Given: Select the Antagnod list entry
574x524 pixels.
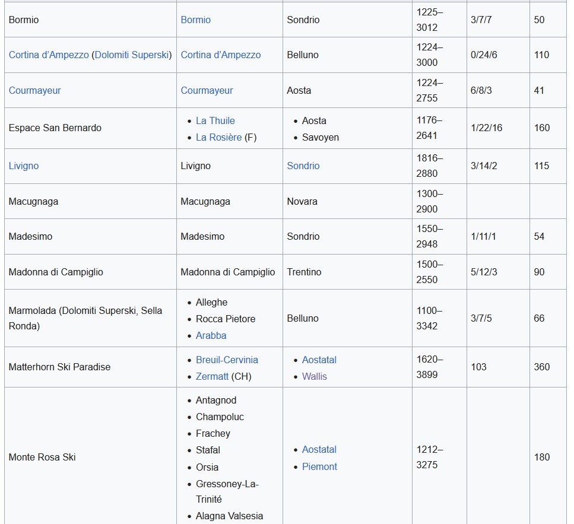Looking at the screenshot, I should 216,401.
